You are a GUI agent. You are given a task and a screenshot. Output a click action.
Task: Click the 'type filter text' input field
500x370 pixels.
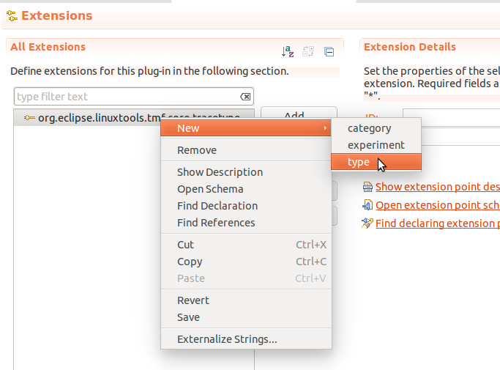tap(124, 97)
